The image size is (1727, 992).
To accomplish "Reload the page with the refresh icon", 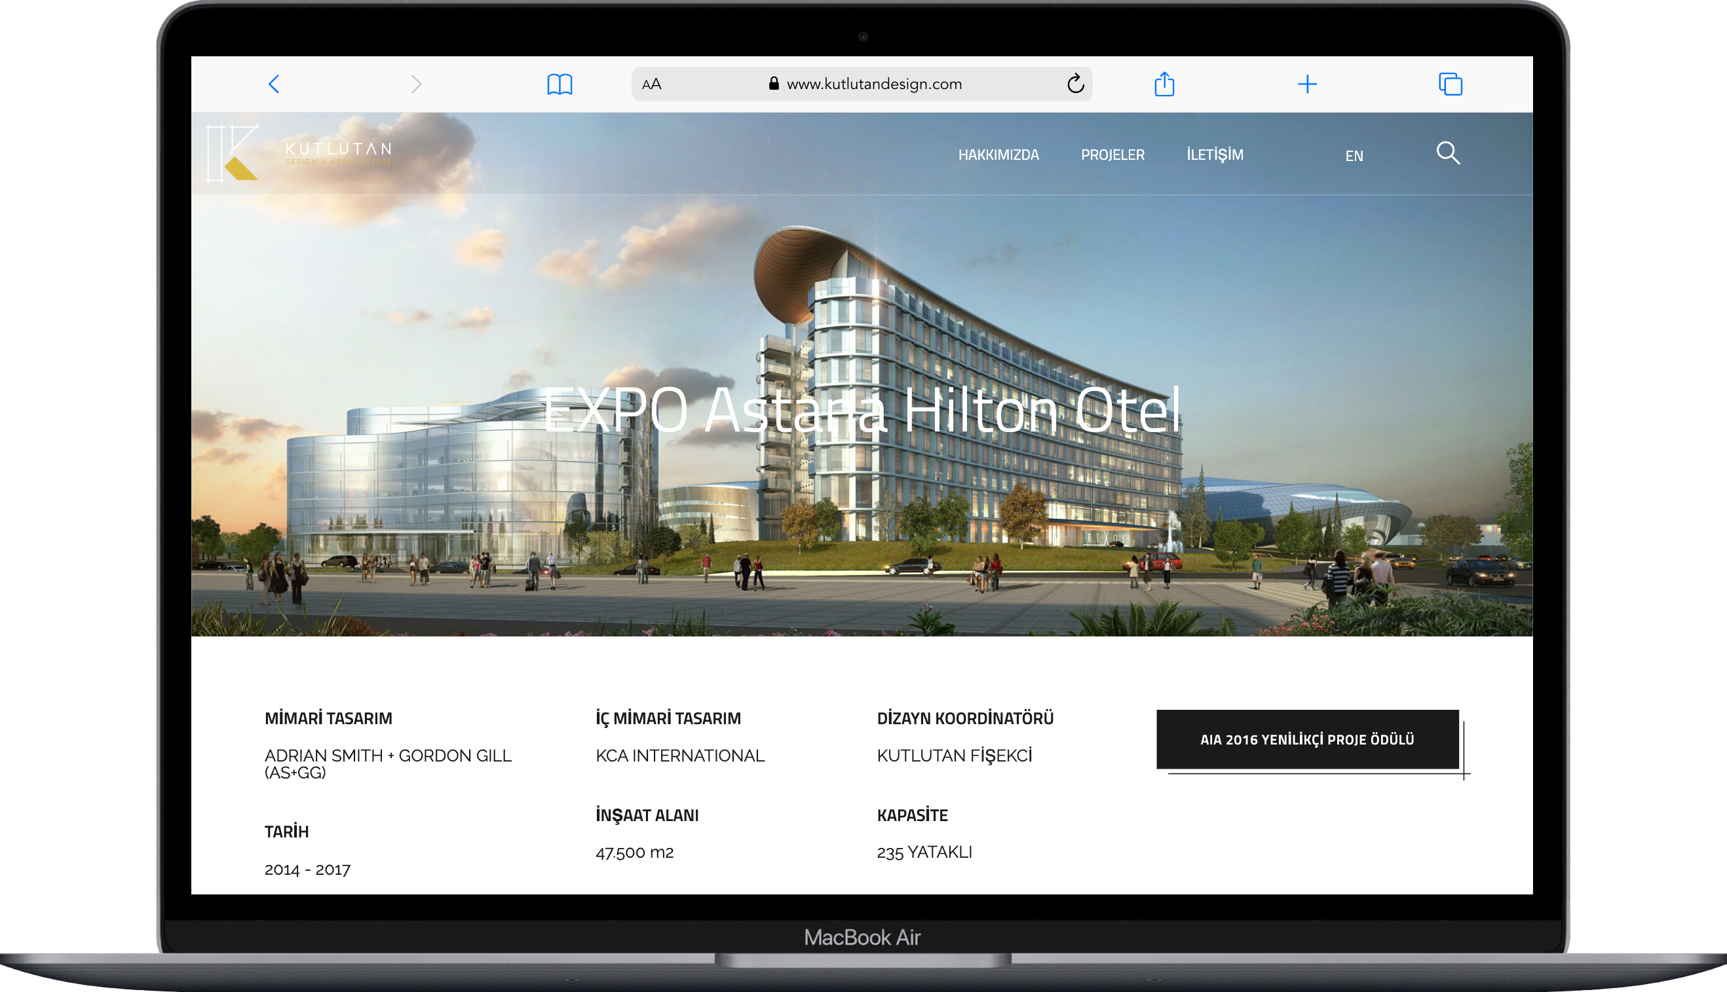I will (x=1076, y=84).
